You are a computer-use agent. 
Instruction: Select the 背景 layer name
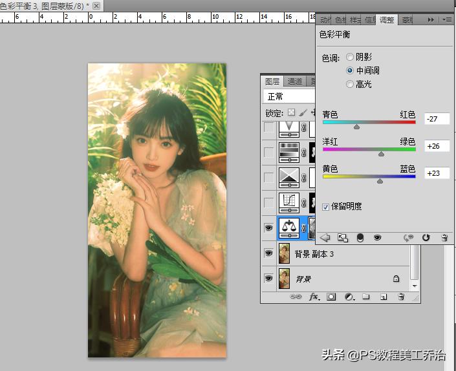click(x=303, y=279)
